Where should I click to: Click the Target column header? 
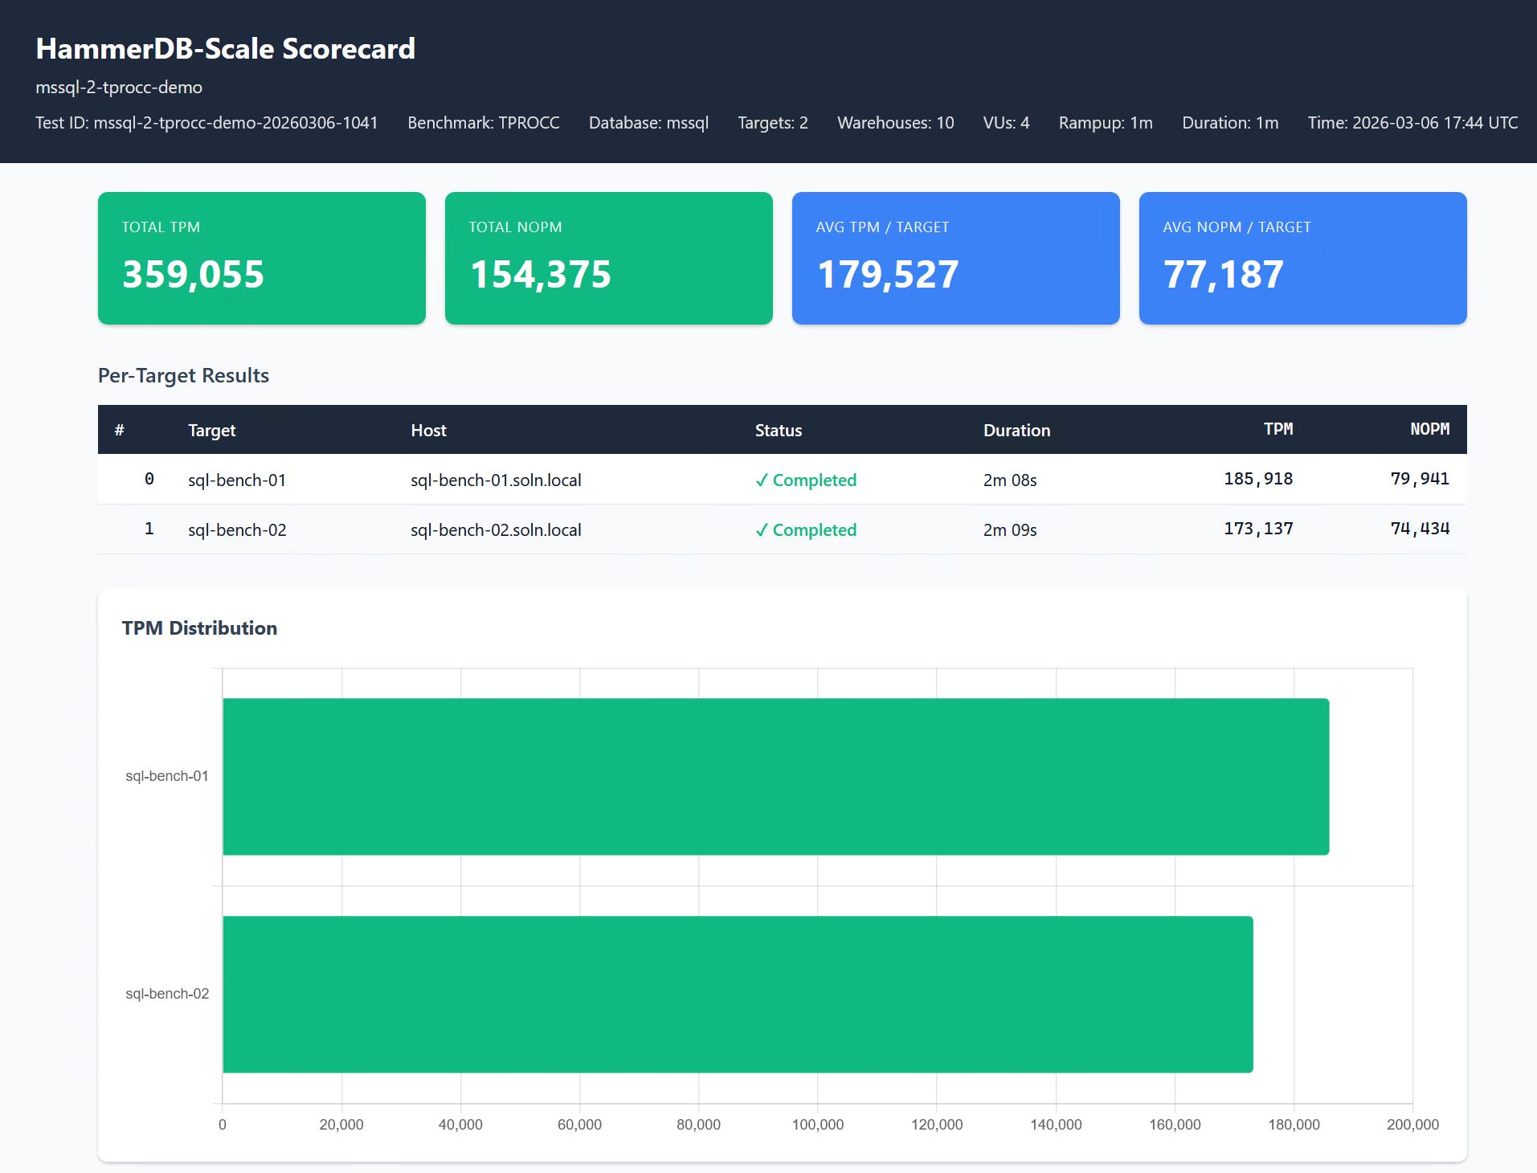tap(211, 431)
